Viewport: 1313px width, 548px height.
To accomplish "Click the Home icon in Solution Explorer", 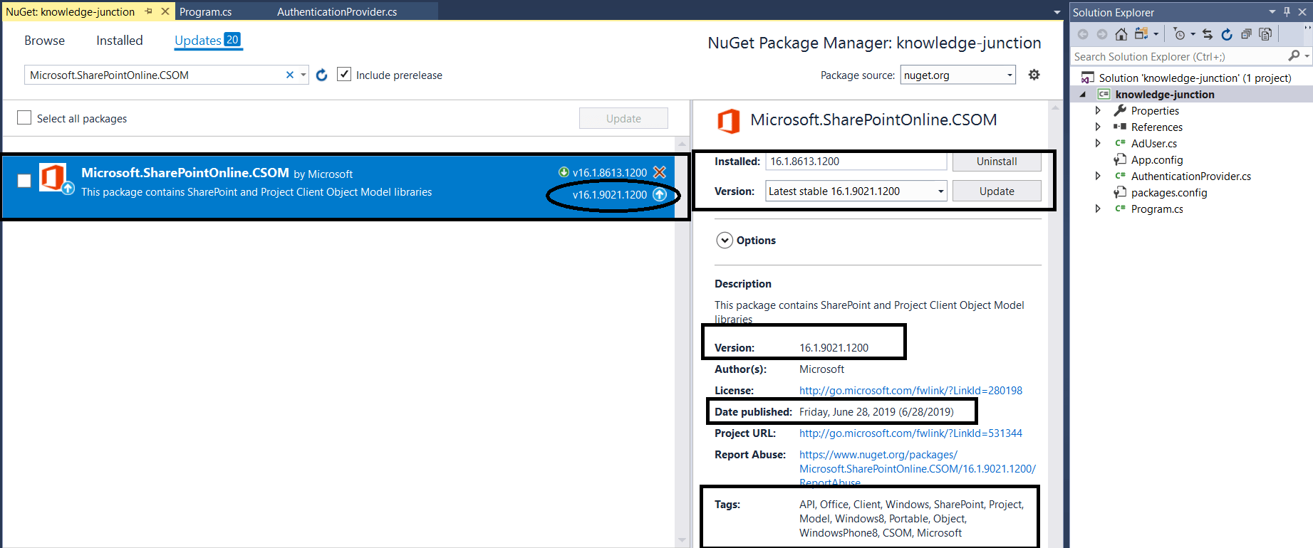I will pyautogui.click(x=1121, y=34).
